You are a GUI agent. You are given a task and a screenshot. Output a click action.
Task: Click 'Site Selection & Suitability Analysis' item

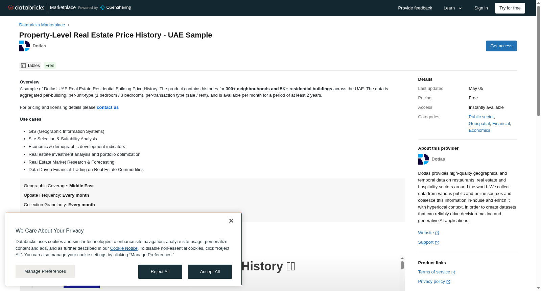[63, 139]
